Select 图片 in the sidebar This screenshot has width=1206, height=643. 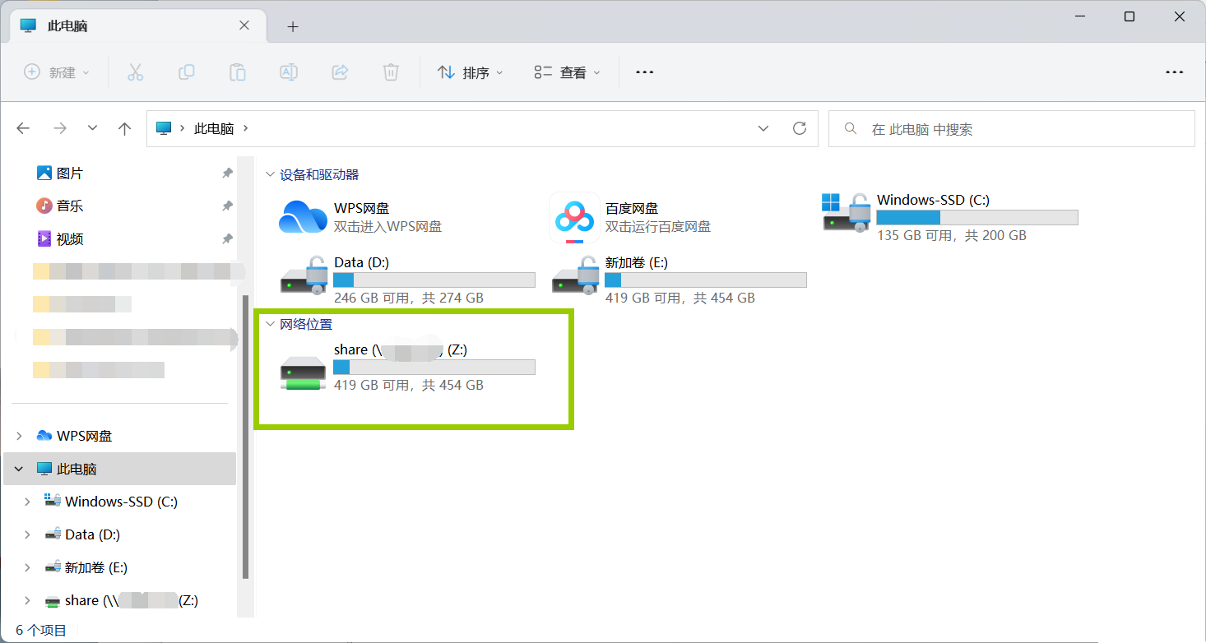(70, 173)
